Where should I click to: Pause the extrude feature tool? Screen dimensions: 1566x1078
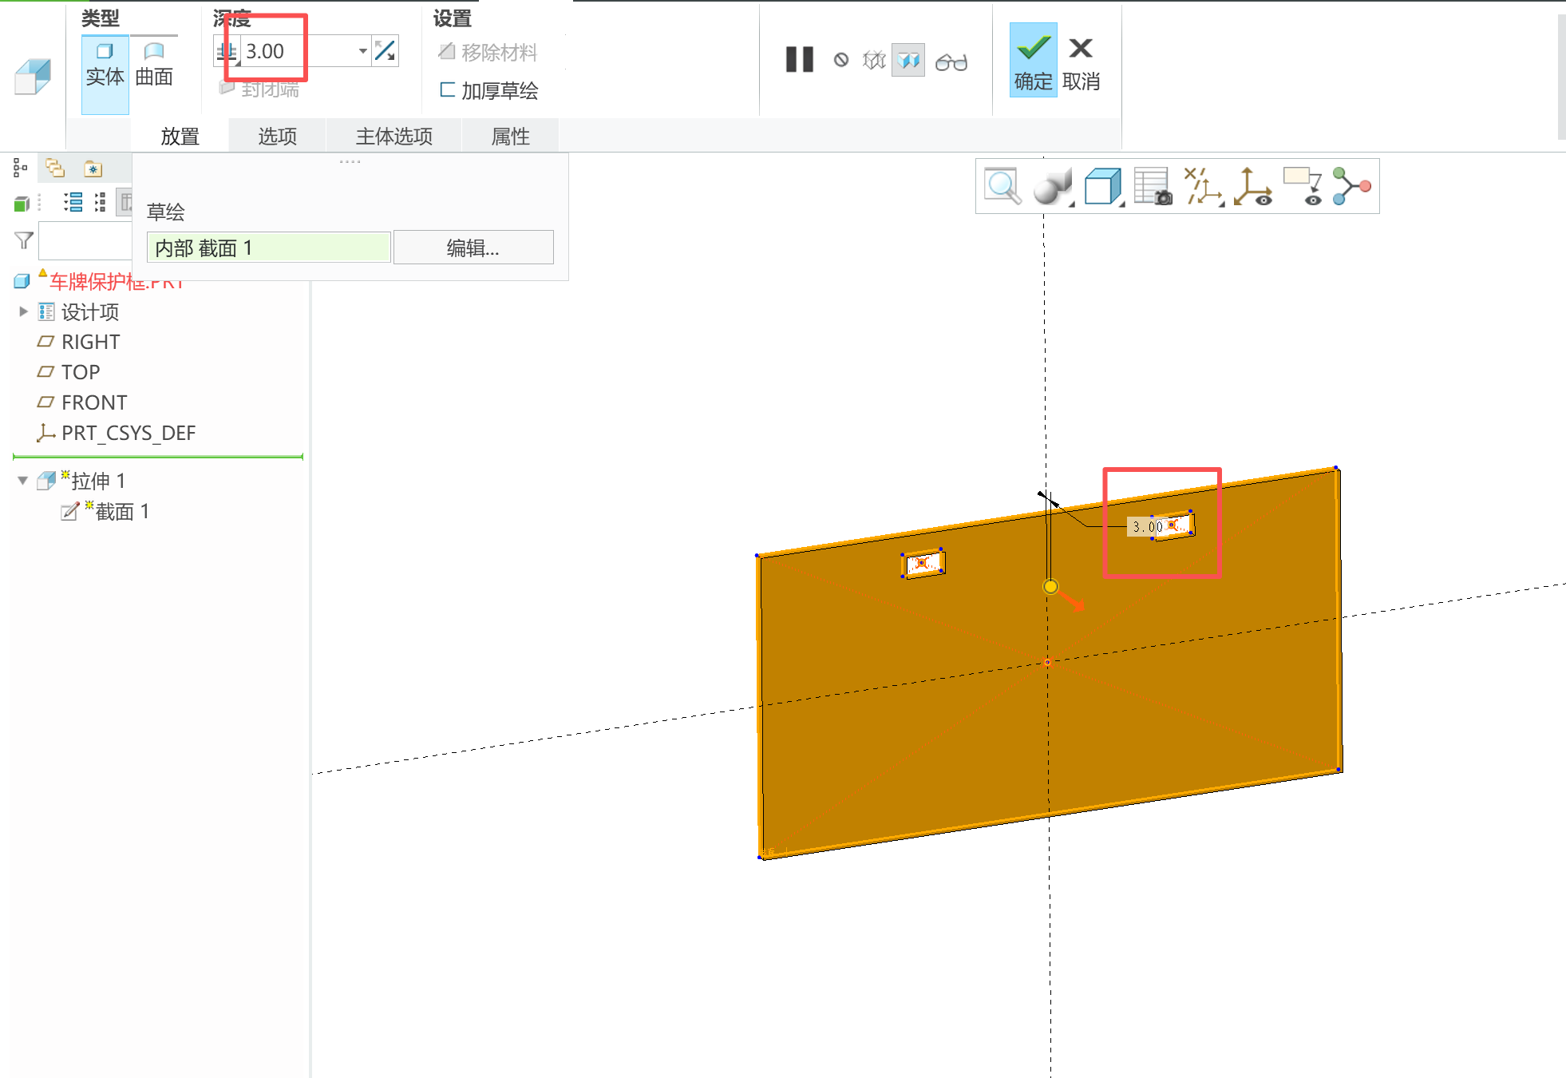click(x=799, y=60)
